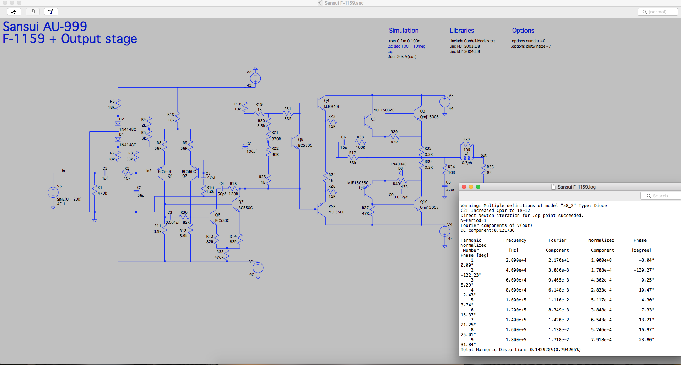The width and height of the screenshot is (681, 365).
Task: Click the "Simulation" heading
Action: point(404,31)
